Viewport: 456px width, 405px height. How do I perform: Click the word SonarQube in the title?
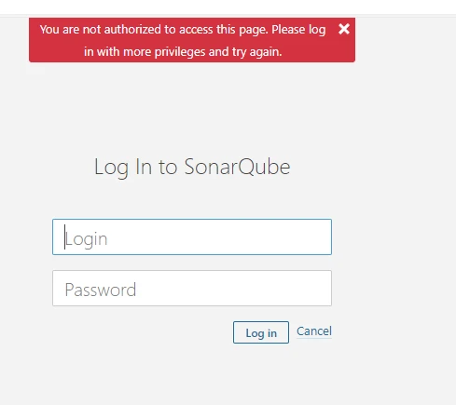click(237, 167)
